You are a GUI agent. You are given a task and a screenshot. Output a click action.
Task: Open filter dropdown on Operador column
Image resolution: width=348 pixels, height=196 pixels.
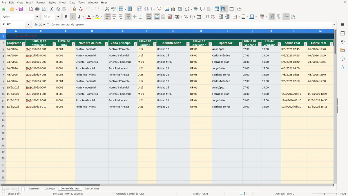[x=240, y=44]
